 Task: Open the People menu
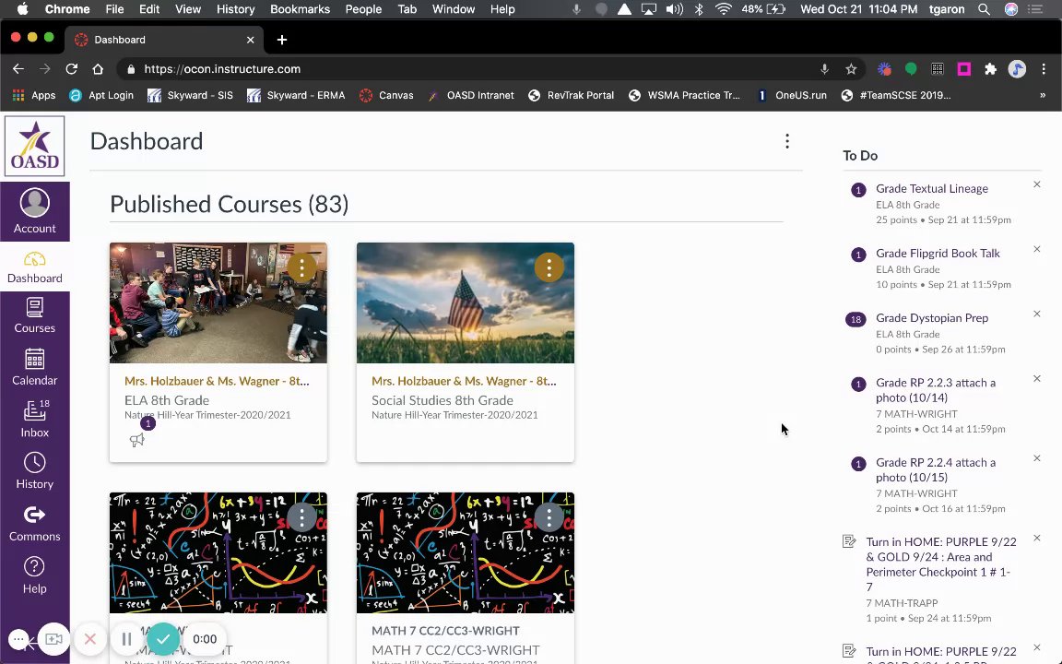point(363,9)
